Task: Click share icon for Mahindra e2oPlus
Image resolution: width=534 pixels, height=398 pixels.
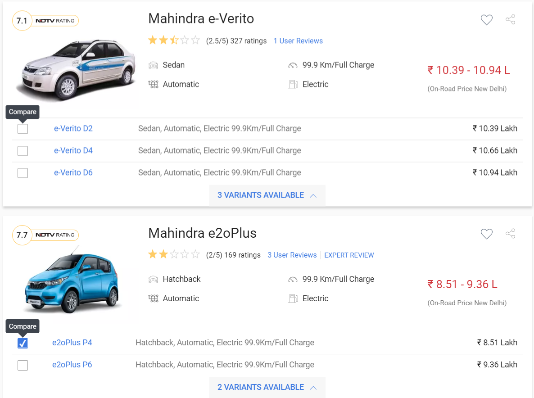Action: coord(510,234)
